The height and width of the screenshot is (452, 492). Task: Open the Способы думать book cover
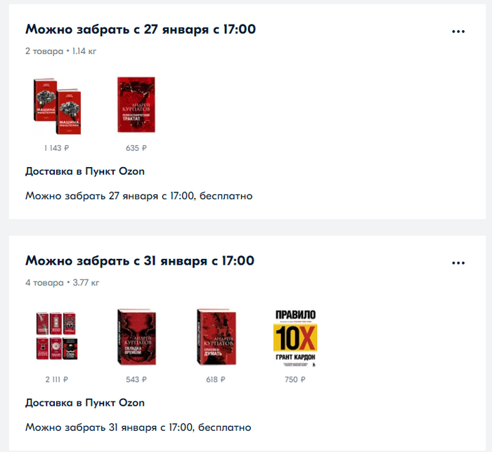click(216, 337)
